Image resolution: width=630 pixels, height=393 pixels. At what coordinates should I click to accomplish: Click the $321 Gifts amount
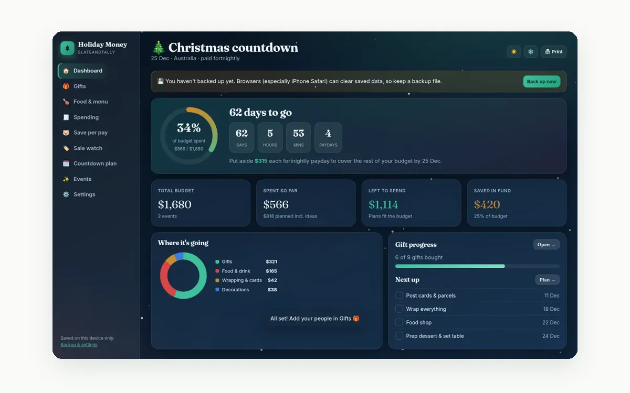click(x=271, y=261)
